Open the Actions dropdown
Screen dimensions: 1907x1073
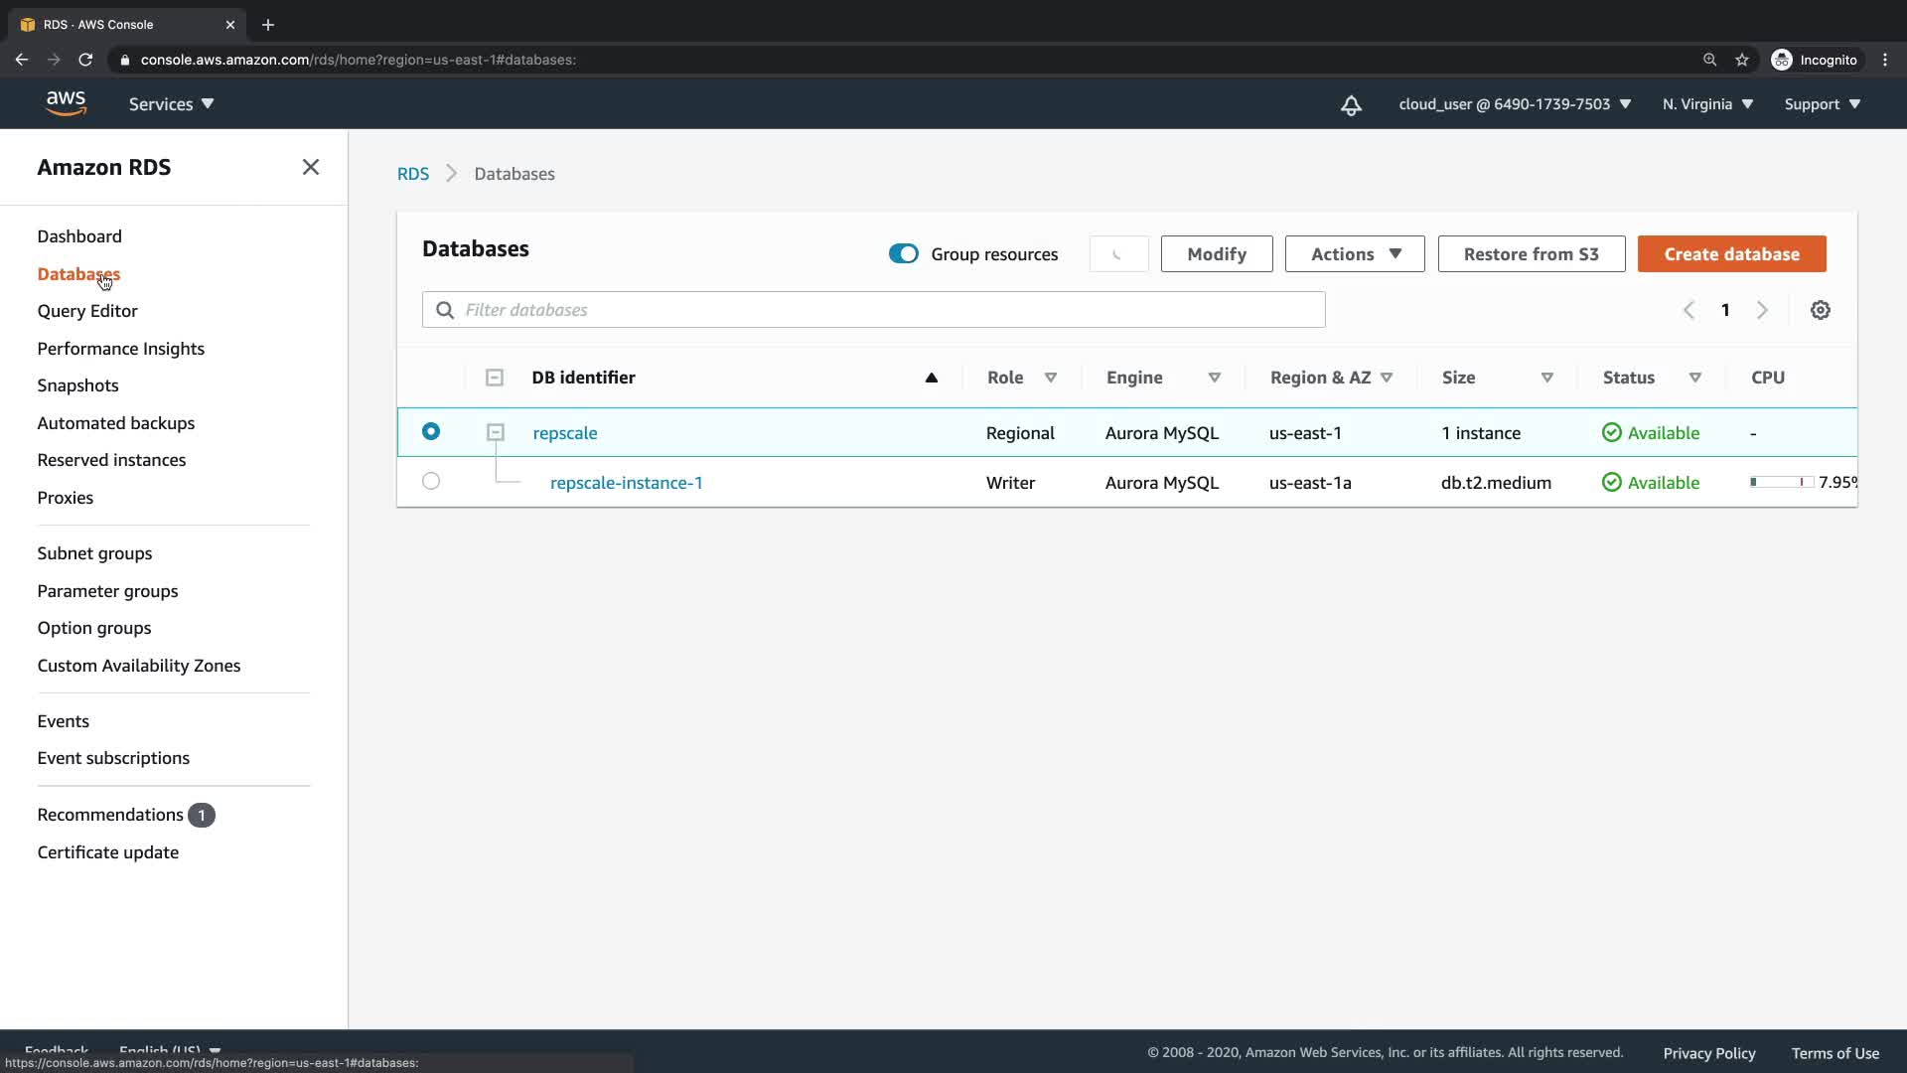coord(1354,254)
